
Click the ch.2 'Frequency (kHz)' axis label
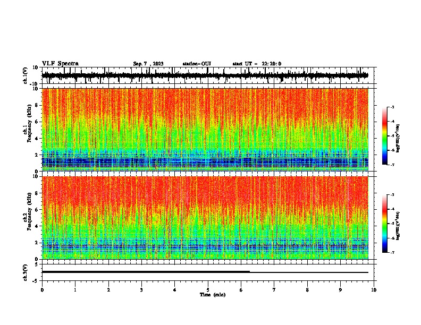29,211
